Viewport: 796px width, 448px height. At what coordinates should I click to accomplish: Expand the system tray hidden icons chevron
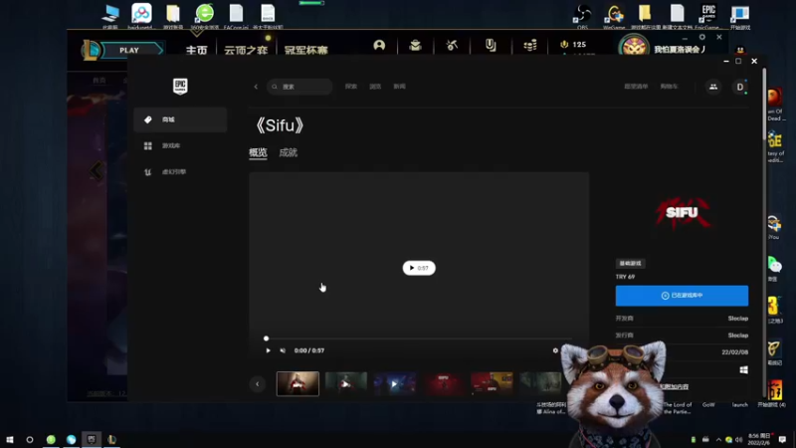pyautogui.click(x=718, y=440)
